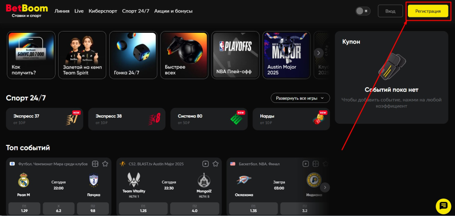455x216 pixels.
Task: Click the USA flag icon on NBA match
Action: click(233, 164)
